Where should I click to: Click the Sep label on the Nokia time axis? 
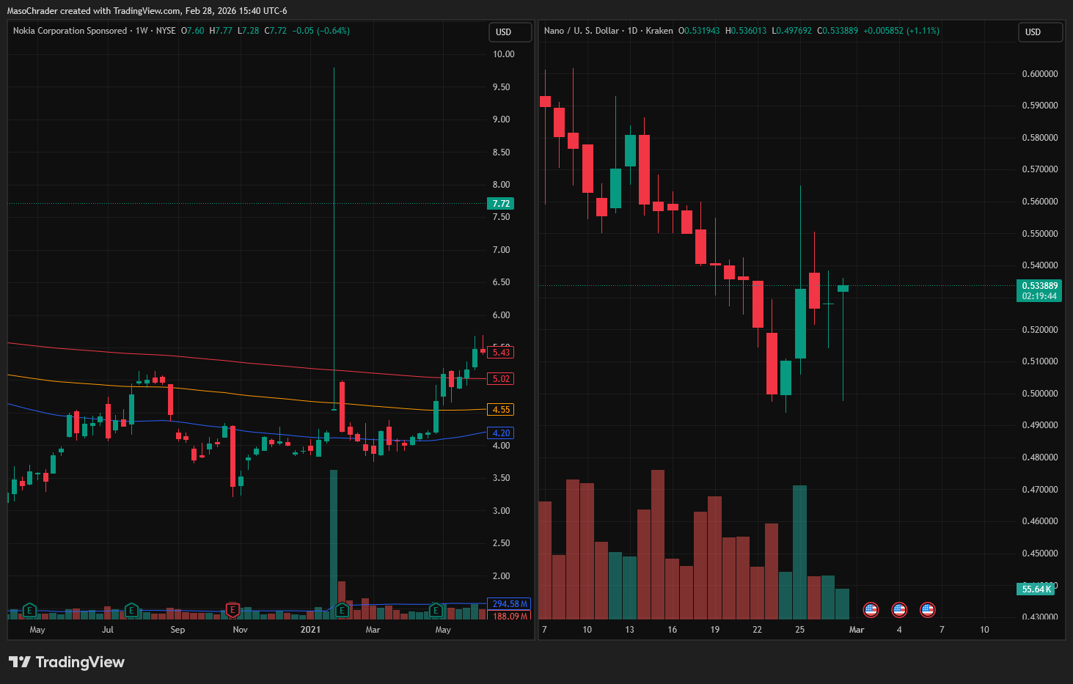pyautogui.click(x=177, y=630)
